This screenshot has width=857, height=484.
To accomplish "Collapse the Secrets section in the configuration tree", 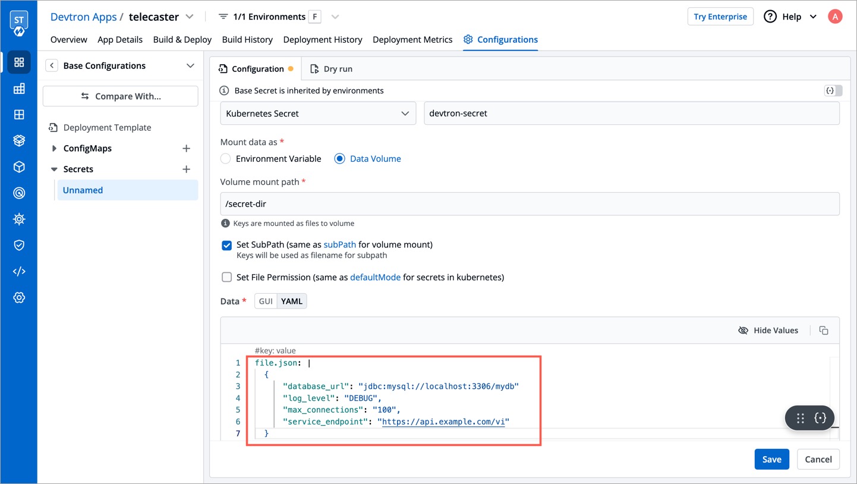I will [x=53, y=169].
